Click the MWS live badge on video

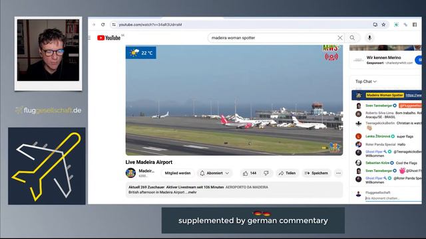tap(331, 53)
